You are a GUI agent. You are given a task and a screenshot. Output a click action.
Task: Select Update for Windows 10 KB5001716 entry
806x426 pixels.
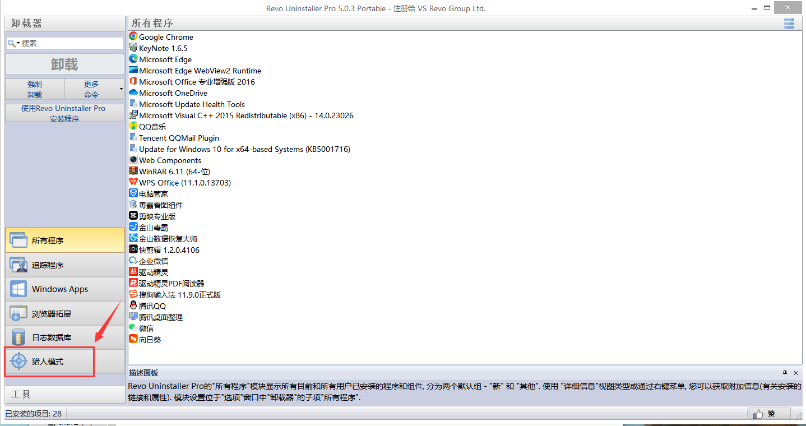click(245, 149)
